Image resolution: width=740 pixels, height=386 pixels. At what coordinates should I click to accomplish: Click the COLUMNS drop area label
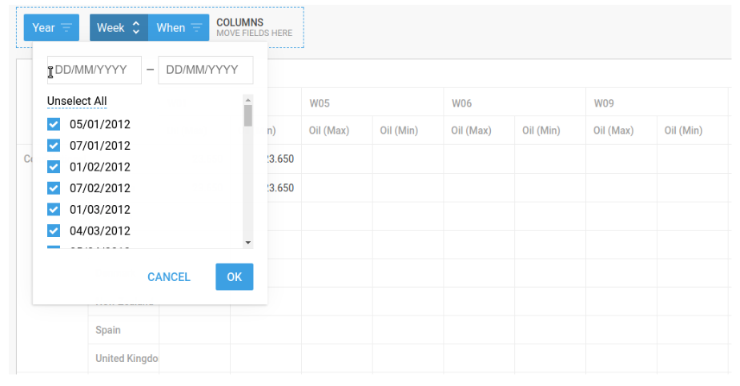(x=239, y=22)
